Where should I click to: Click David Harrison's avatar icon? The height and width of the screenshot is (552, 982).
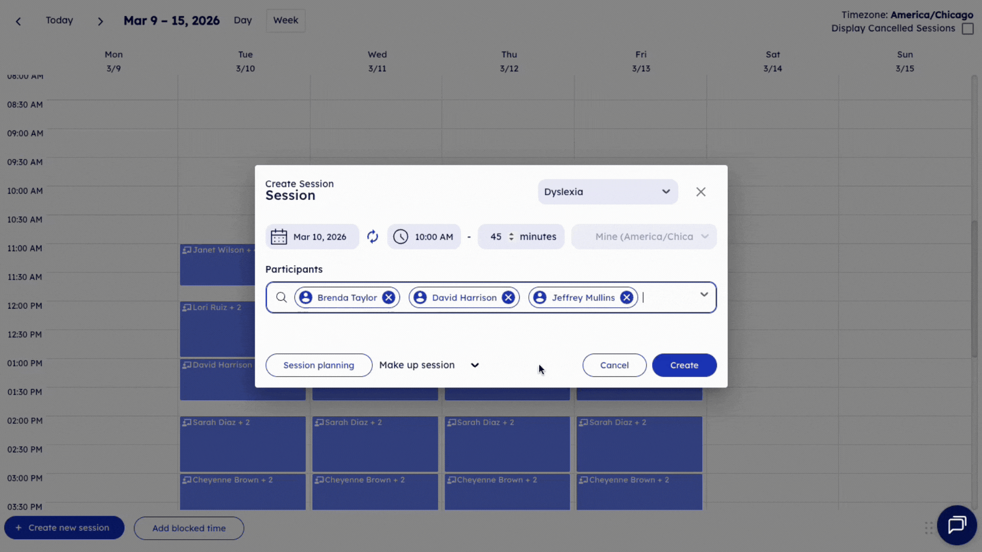(x=420, y=297)
